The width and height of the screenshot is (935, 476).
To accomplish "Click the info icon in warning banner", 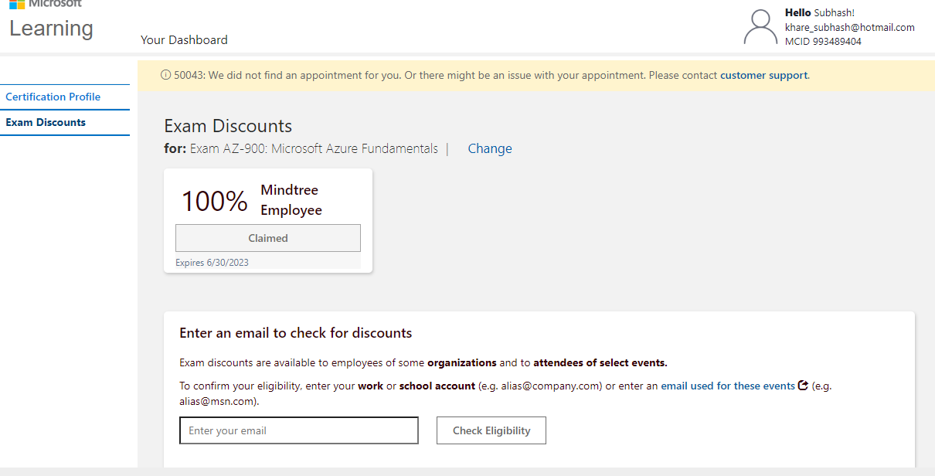I will click(x=165, y=76).
